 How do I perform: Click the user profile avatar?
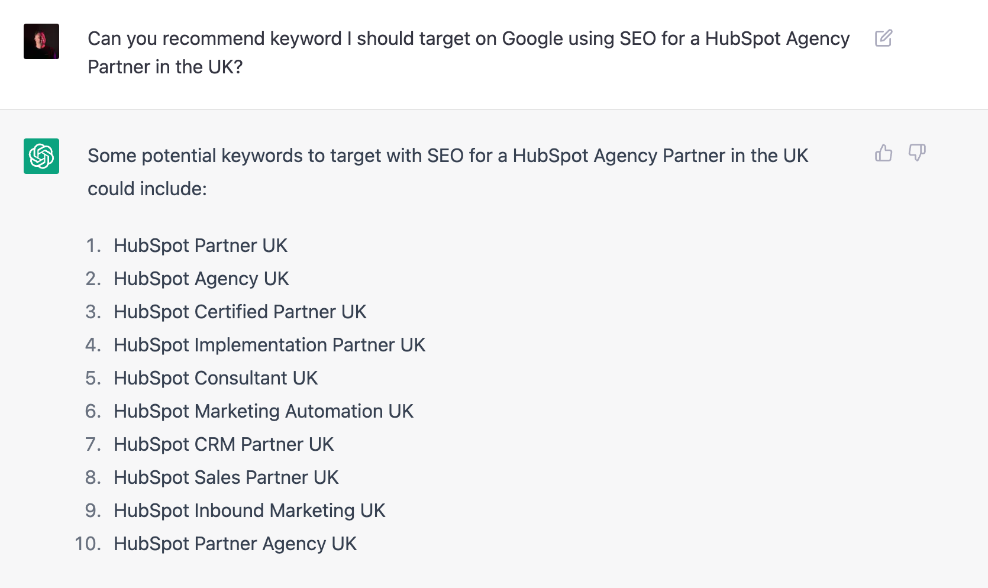pos(41,41)
